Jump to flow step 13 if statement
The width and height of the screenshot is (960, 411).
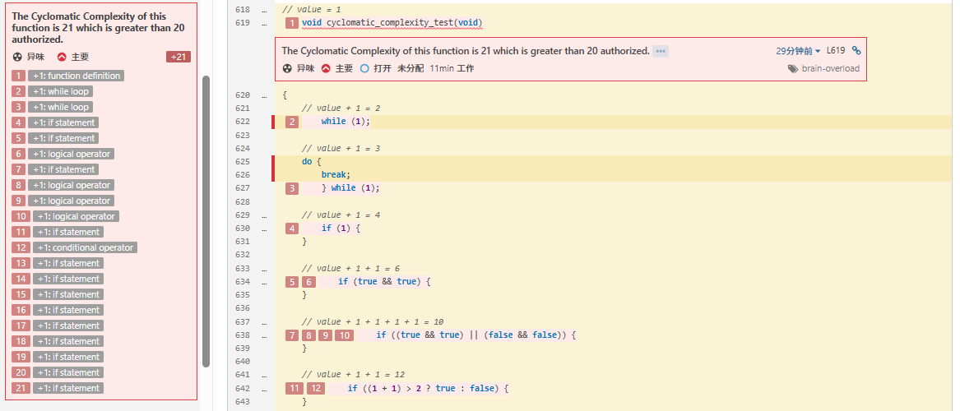click(x=68, y=263)
